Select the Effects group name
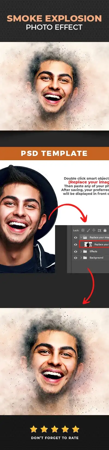Screen dimensions: 109x450 point(93,251)
